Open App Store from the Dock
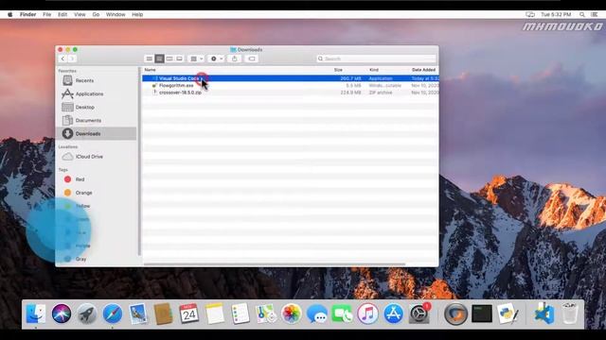Screen dimensions: 606x340 click(x=393, y=314)
